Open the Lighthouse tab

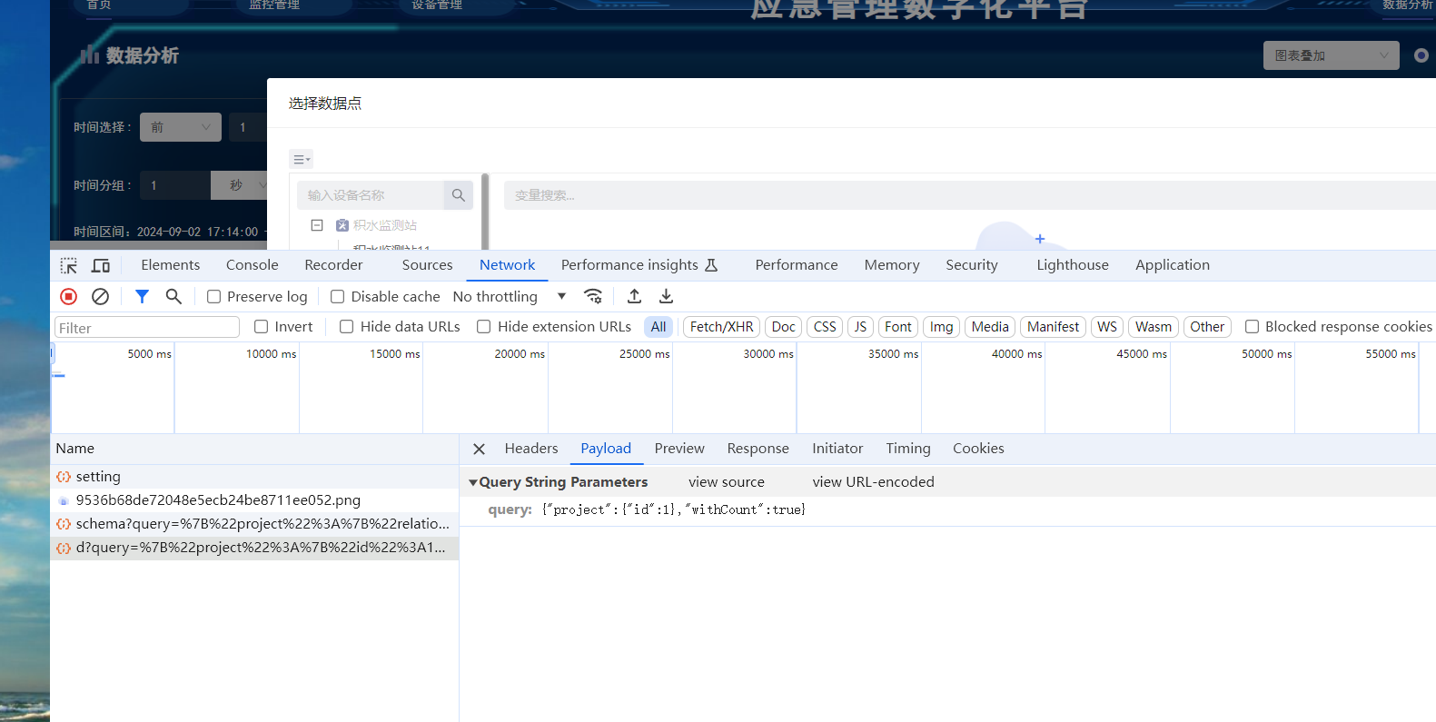(1073, 265)
